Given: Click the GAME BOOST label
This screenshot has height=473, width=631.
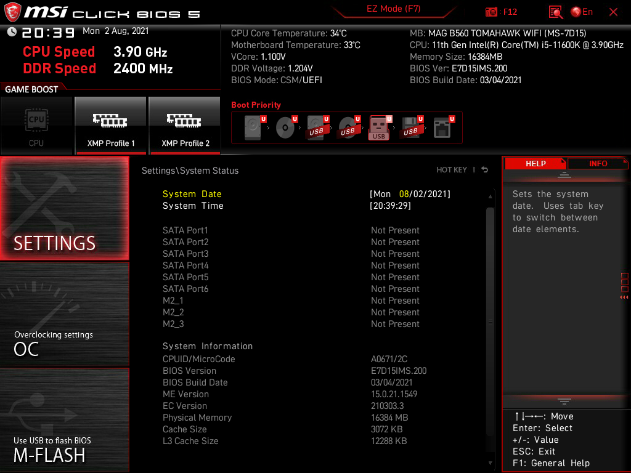Looking at the screenshot, I should [31, 89].
